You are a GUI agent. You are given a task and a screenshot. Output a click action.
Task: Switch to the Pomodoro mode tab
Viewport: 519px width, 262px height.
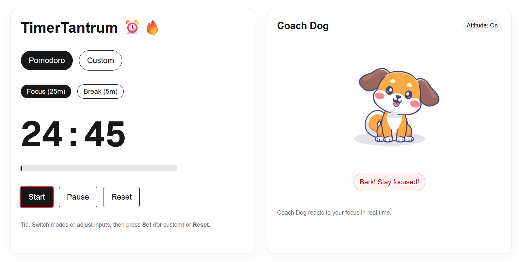click(47, 60)
